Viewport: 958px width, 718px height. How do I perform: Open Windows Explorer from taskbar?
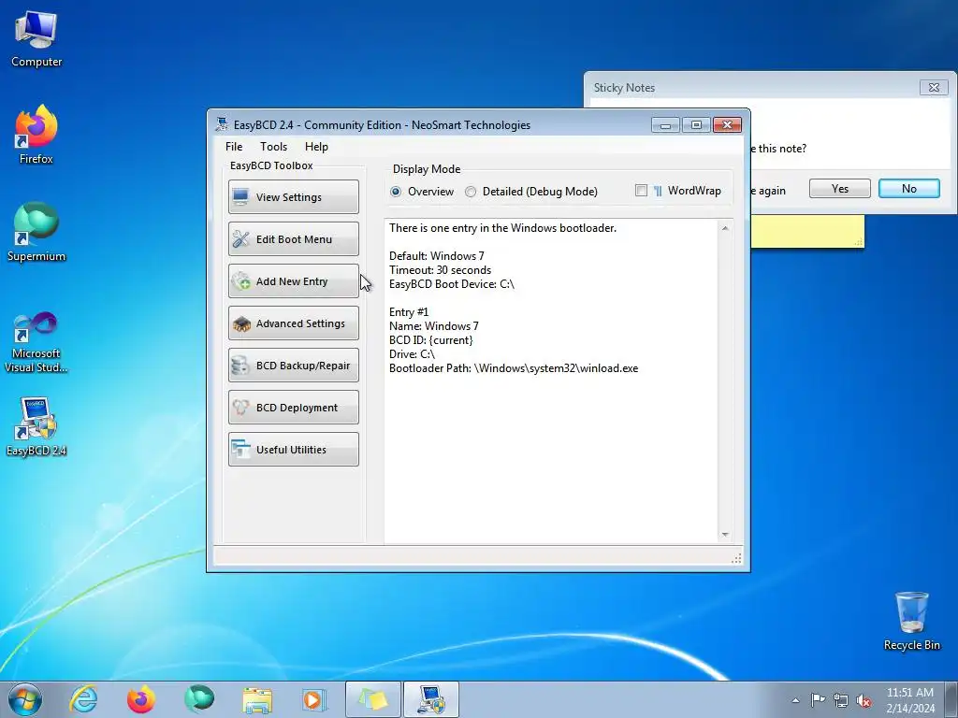click(x=257, y=699)
